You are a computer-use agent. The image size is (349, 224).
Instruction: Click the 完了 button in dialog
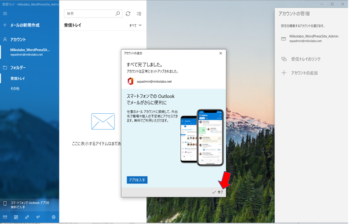[218, 192]
